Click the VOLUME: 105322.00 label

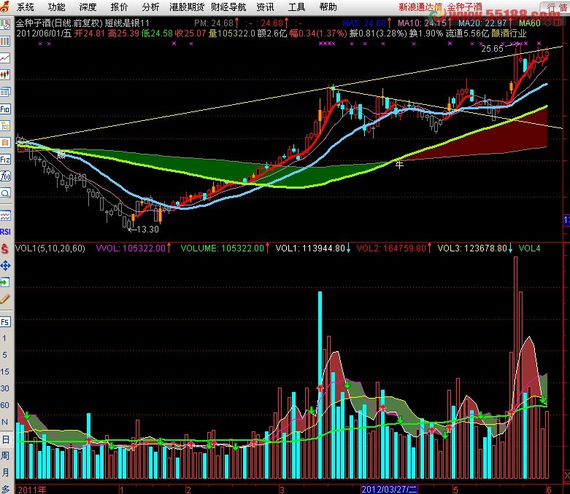223,248
